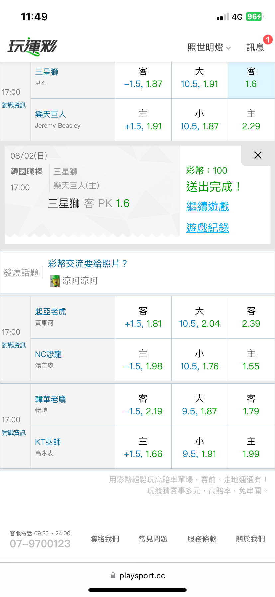Open 對戰資訊 for 三星獅 match
The width and height of the screenshot is (275, 597).
[14, 105]
